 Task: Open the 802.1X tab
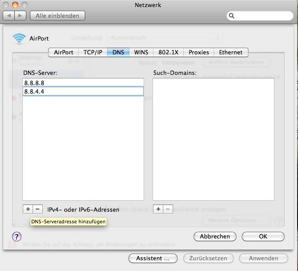click(x=168, y=52)
